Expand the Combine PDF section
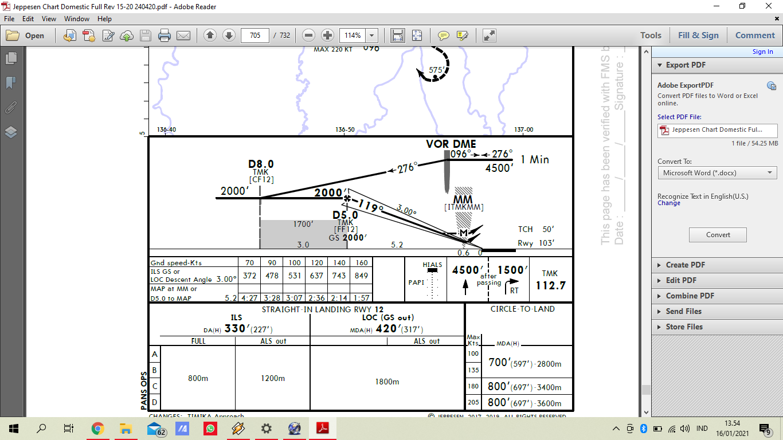 click(x=690, y=296)
